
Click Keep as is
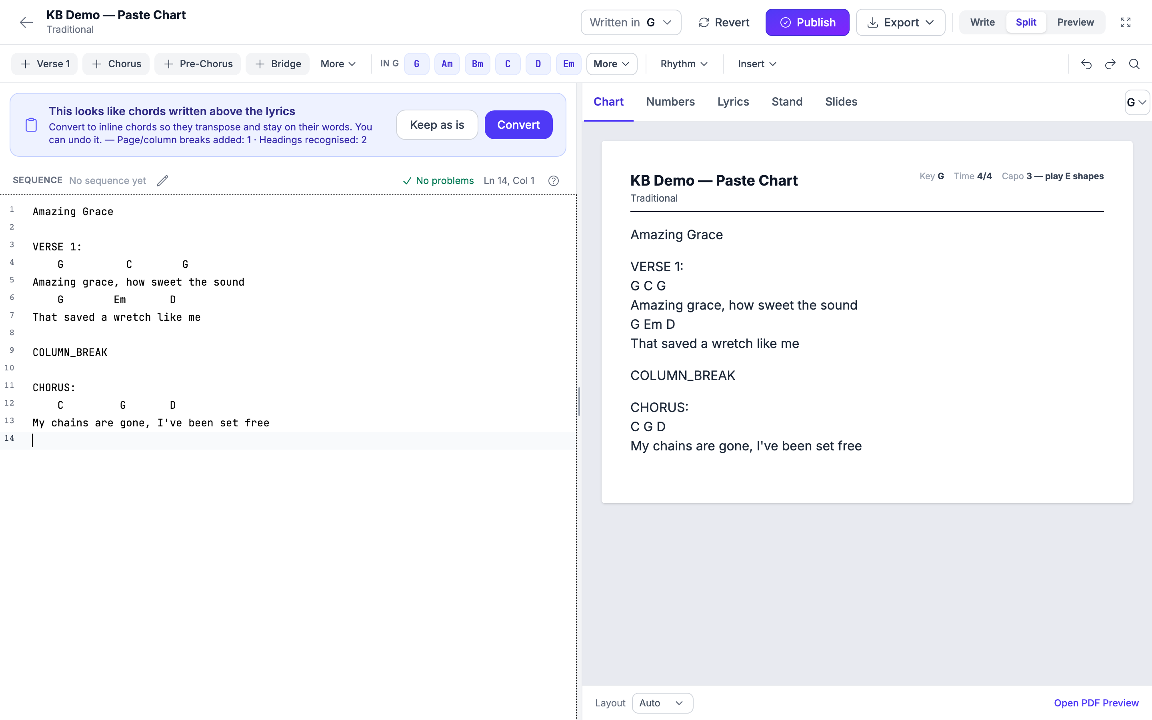click(x=437, y=125)
